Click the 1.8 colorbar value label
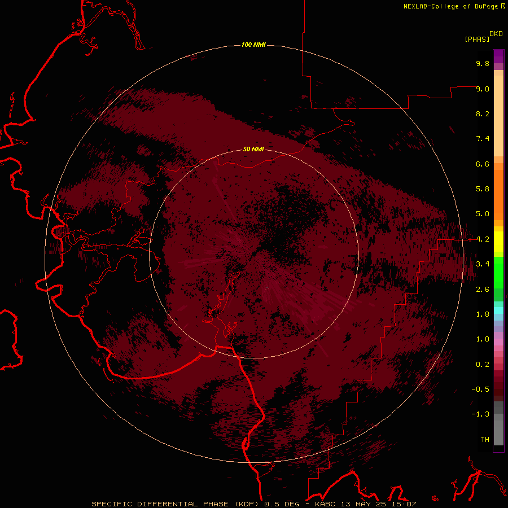 point(483,314)
